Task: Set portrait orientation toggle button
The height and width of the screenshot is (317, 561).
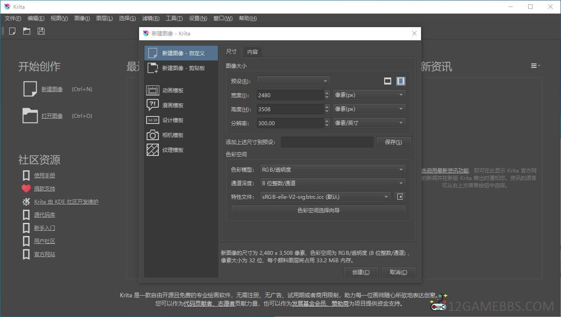Action: pos(401,81)
